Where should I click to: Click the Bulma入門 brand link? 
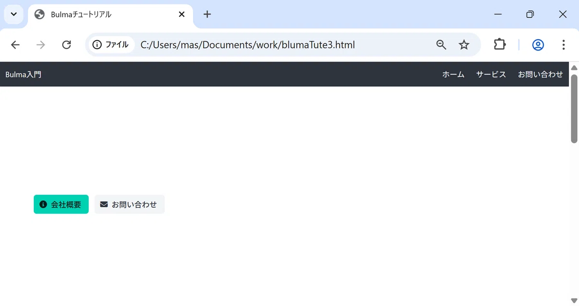[23, 74]
